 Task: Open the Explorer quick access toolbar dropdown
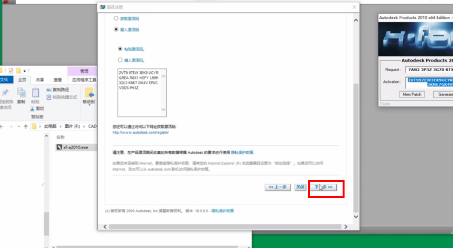coord(25,71)
